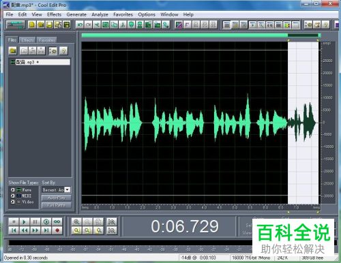Zoom out horizontally with the minus magnifier
Screen dimensions: 341x263
coord(87,221)
